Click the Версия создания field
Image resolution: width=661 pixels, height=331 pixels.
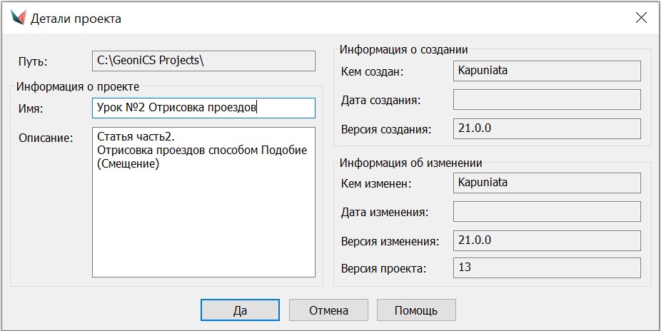(547, 129)
